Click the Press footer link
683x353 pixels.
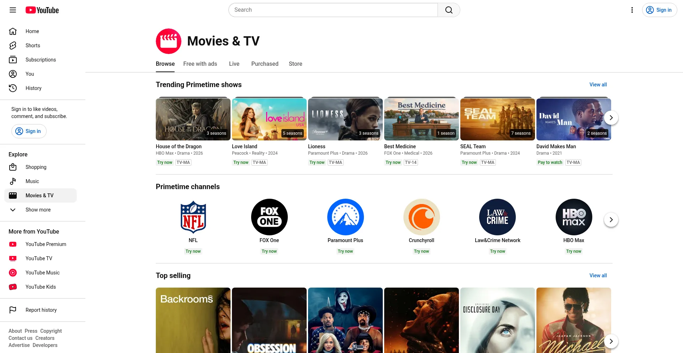click(x=31, y=331)
